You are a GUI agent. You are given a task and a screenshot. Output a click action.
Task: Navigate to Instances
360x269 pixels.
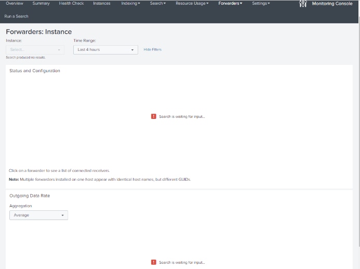coord(102,4)
